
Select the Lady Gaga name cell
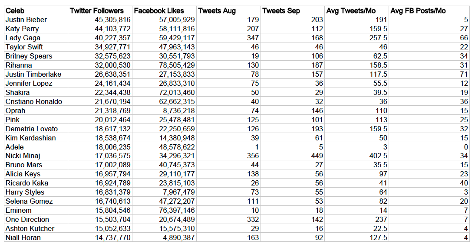point(36,38)
